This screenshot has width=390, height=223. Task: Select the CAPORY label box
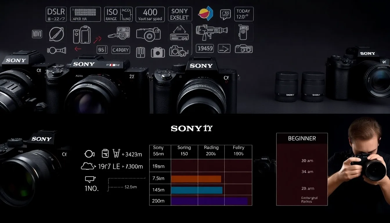[120, 50]
